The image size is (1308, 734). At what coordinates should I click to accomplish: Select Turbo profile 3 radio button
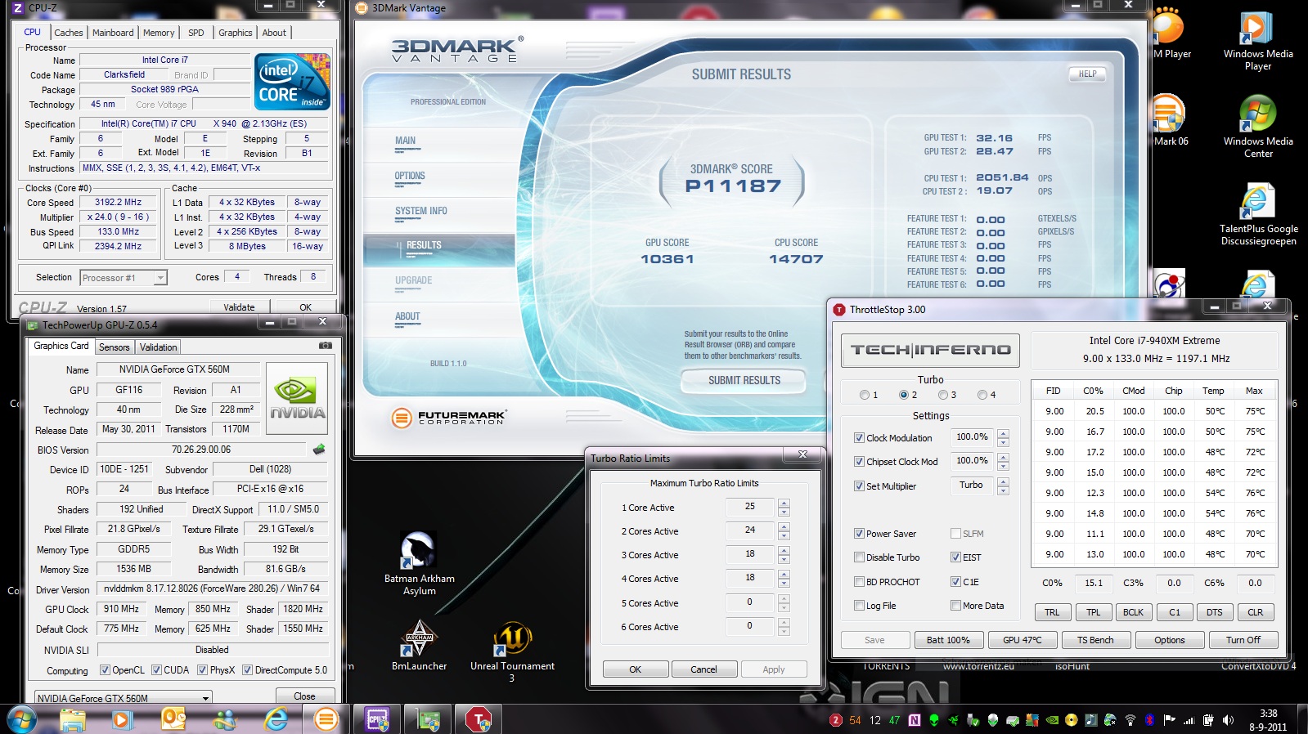[x=942, y=395]
